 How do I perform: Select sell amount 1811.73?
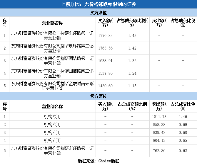[x=159, y=117]
